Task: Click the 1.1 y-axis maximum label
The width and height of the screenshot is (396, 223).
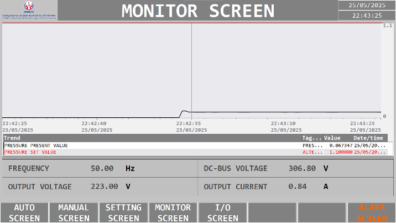Action: click(387, 25)
